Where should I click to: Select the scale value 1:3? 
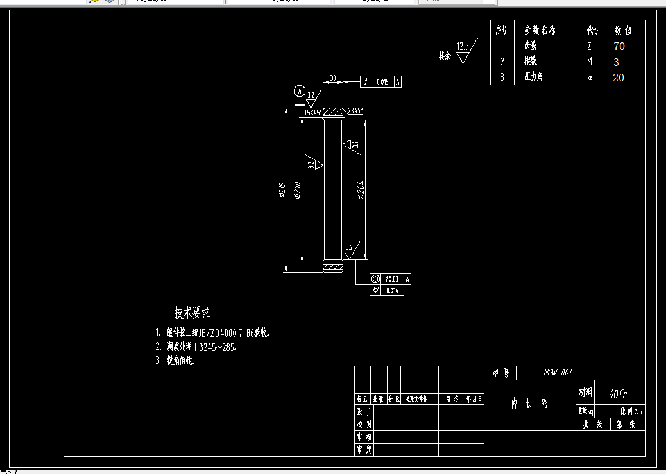point(638,412)
